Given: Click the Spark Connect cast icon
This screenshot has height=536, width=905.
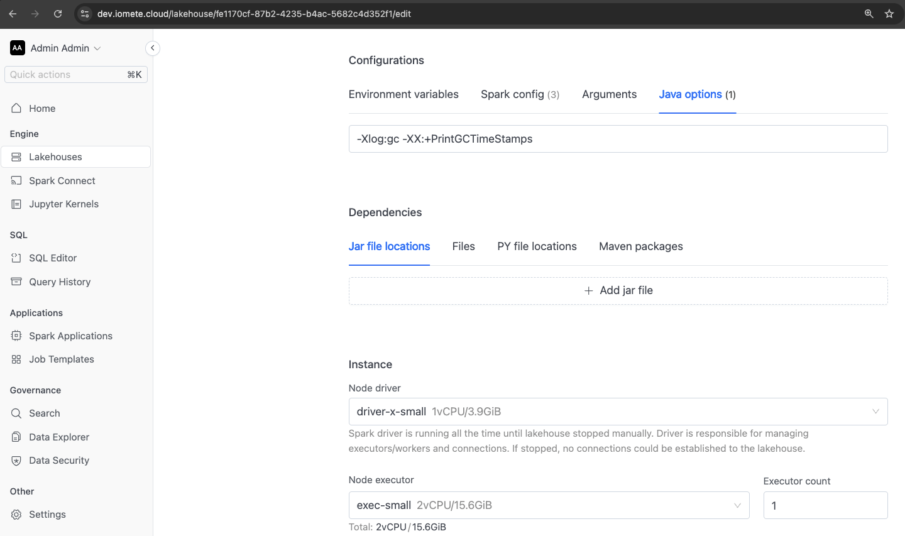Looking at the screenshot, I should coord(16,180).
